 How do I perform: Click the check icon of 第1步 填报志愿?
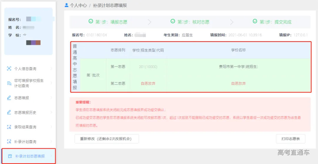(91, 21)
